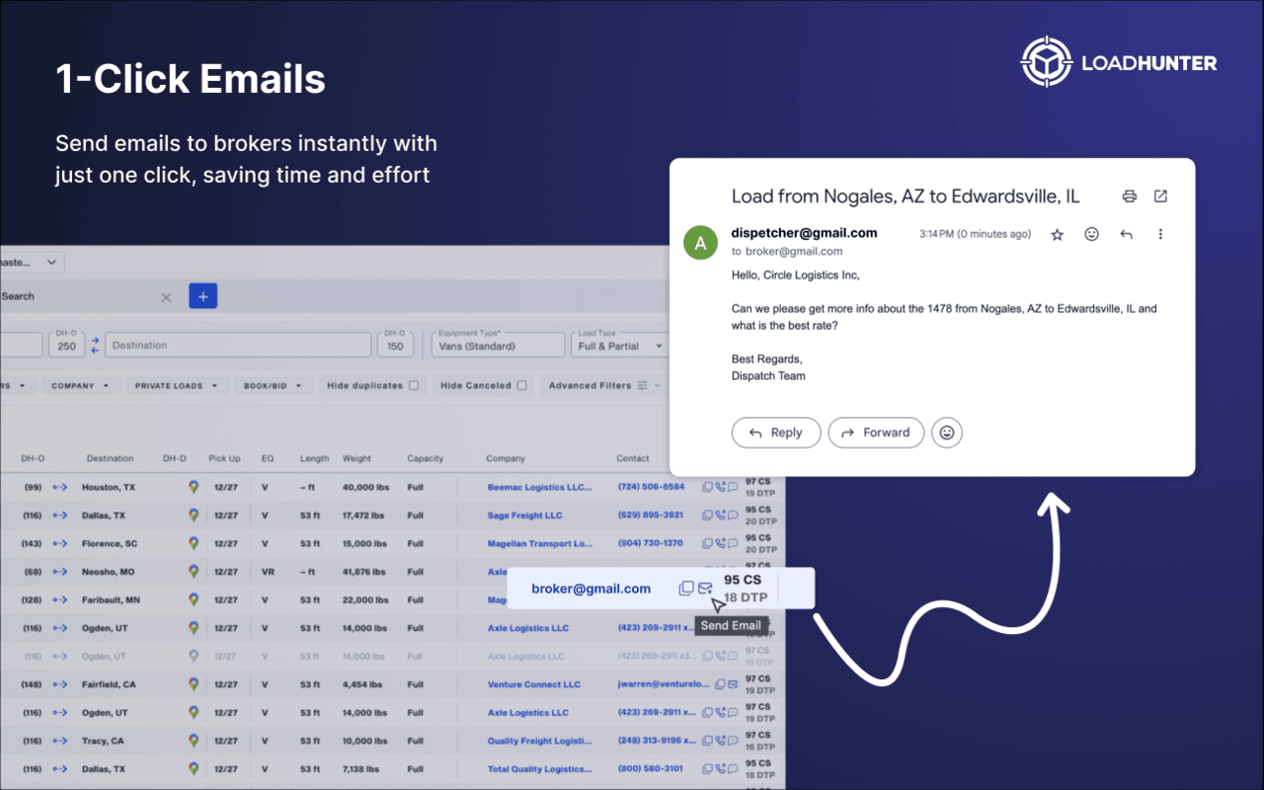The height and width of the screenshot is (790, 1264).
Task: Open the Venture Connect LLC company link
Action: (534, 684)
